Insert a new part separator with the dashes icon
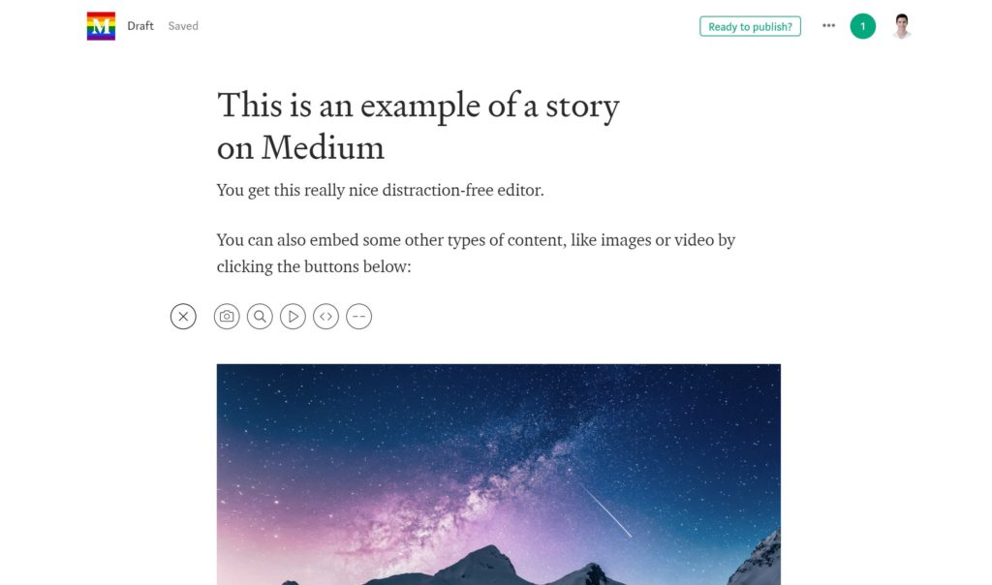 tap(358, 317)
